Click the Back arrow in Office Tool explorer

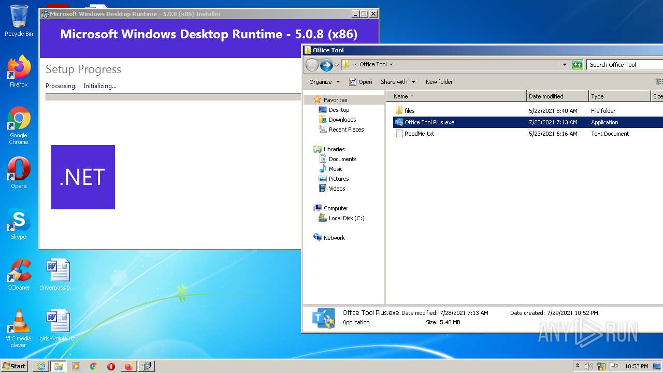coord(312,65)
